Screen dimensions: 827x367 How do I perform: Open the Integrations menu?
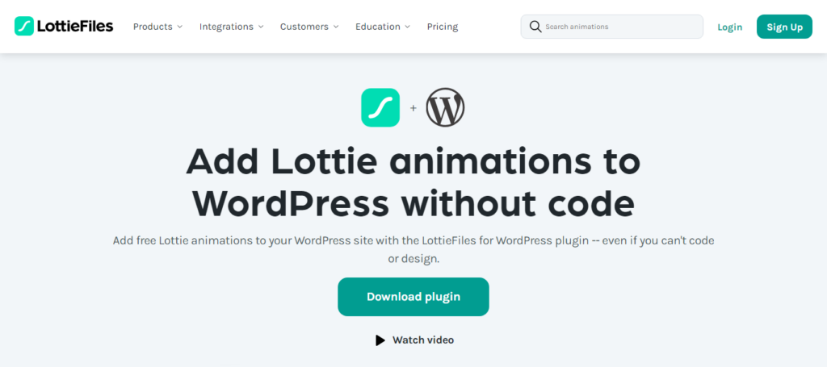coord(226,27)
